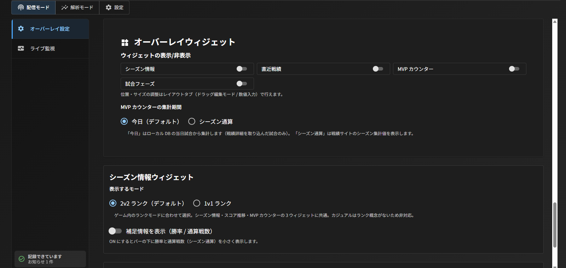Click the シーズン情報ウィジェット heading
The image size is (566, 268).
tap(151, 177)
